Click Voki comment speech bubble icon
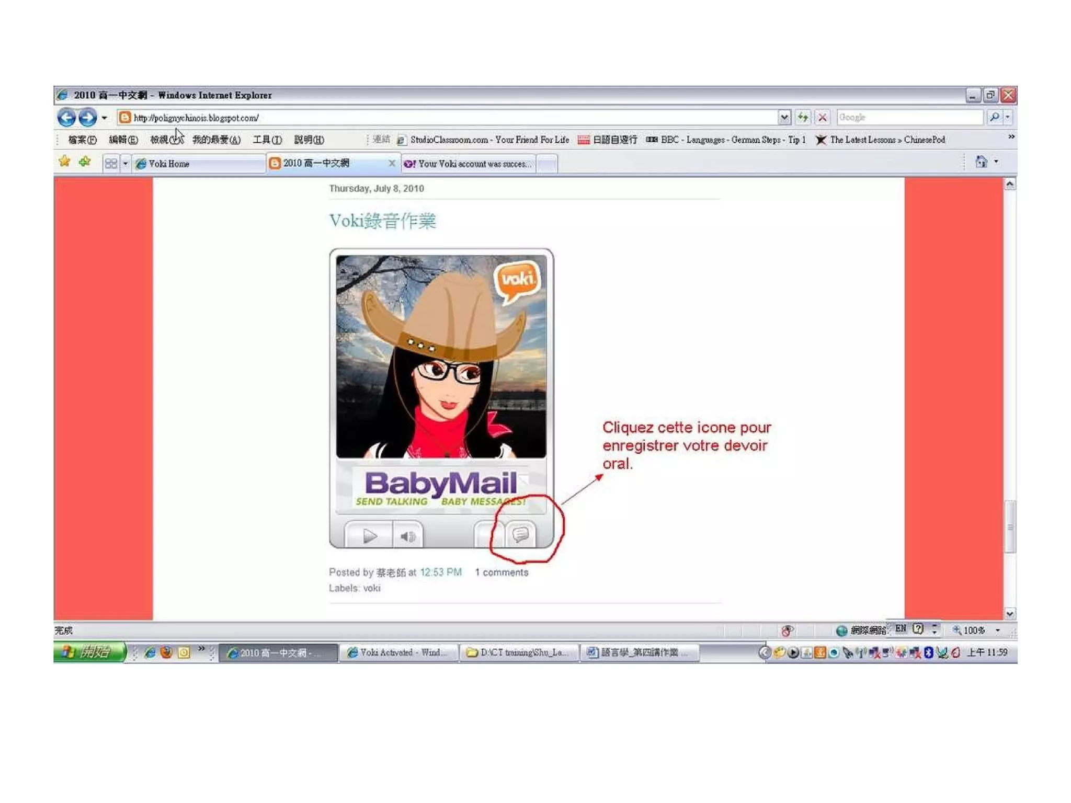This screenshot has width=1071, height=803. tap(520, 535)
